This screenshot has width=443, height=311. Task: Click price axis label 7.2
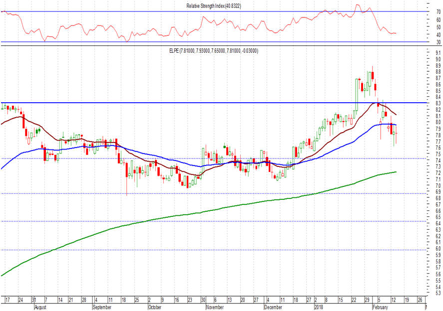438,172
